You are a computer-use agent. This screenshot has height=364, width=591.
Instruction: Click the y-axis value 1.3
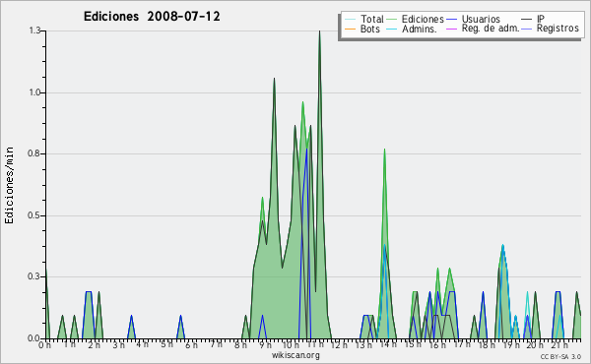pos(34,30)
